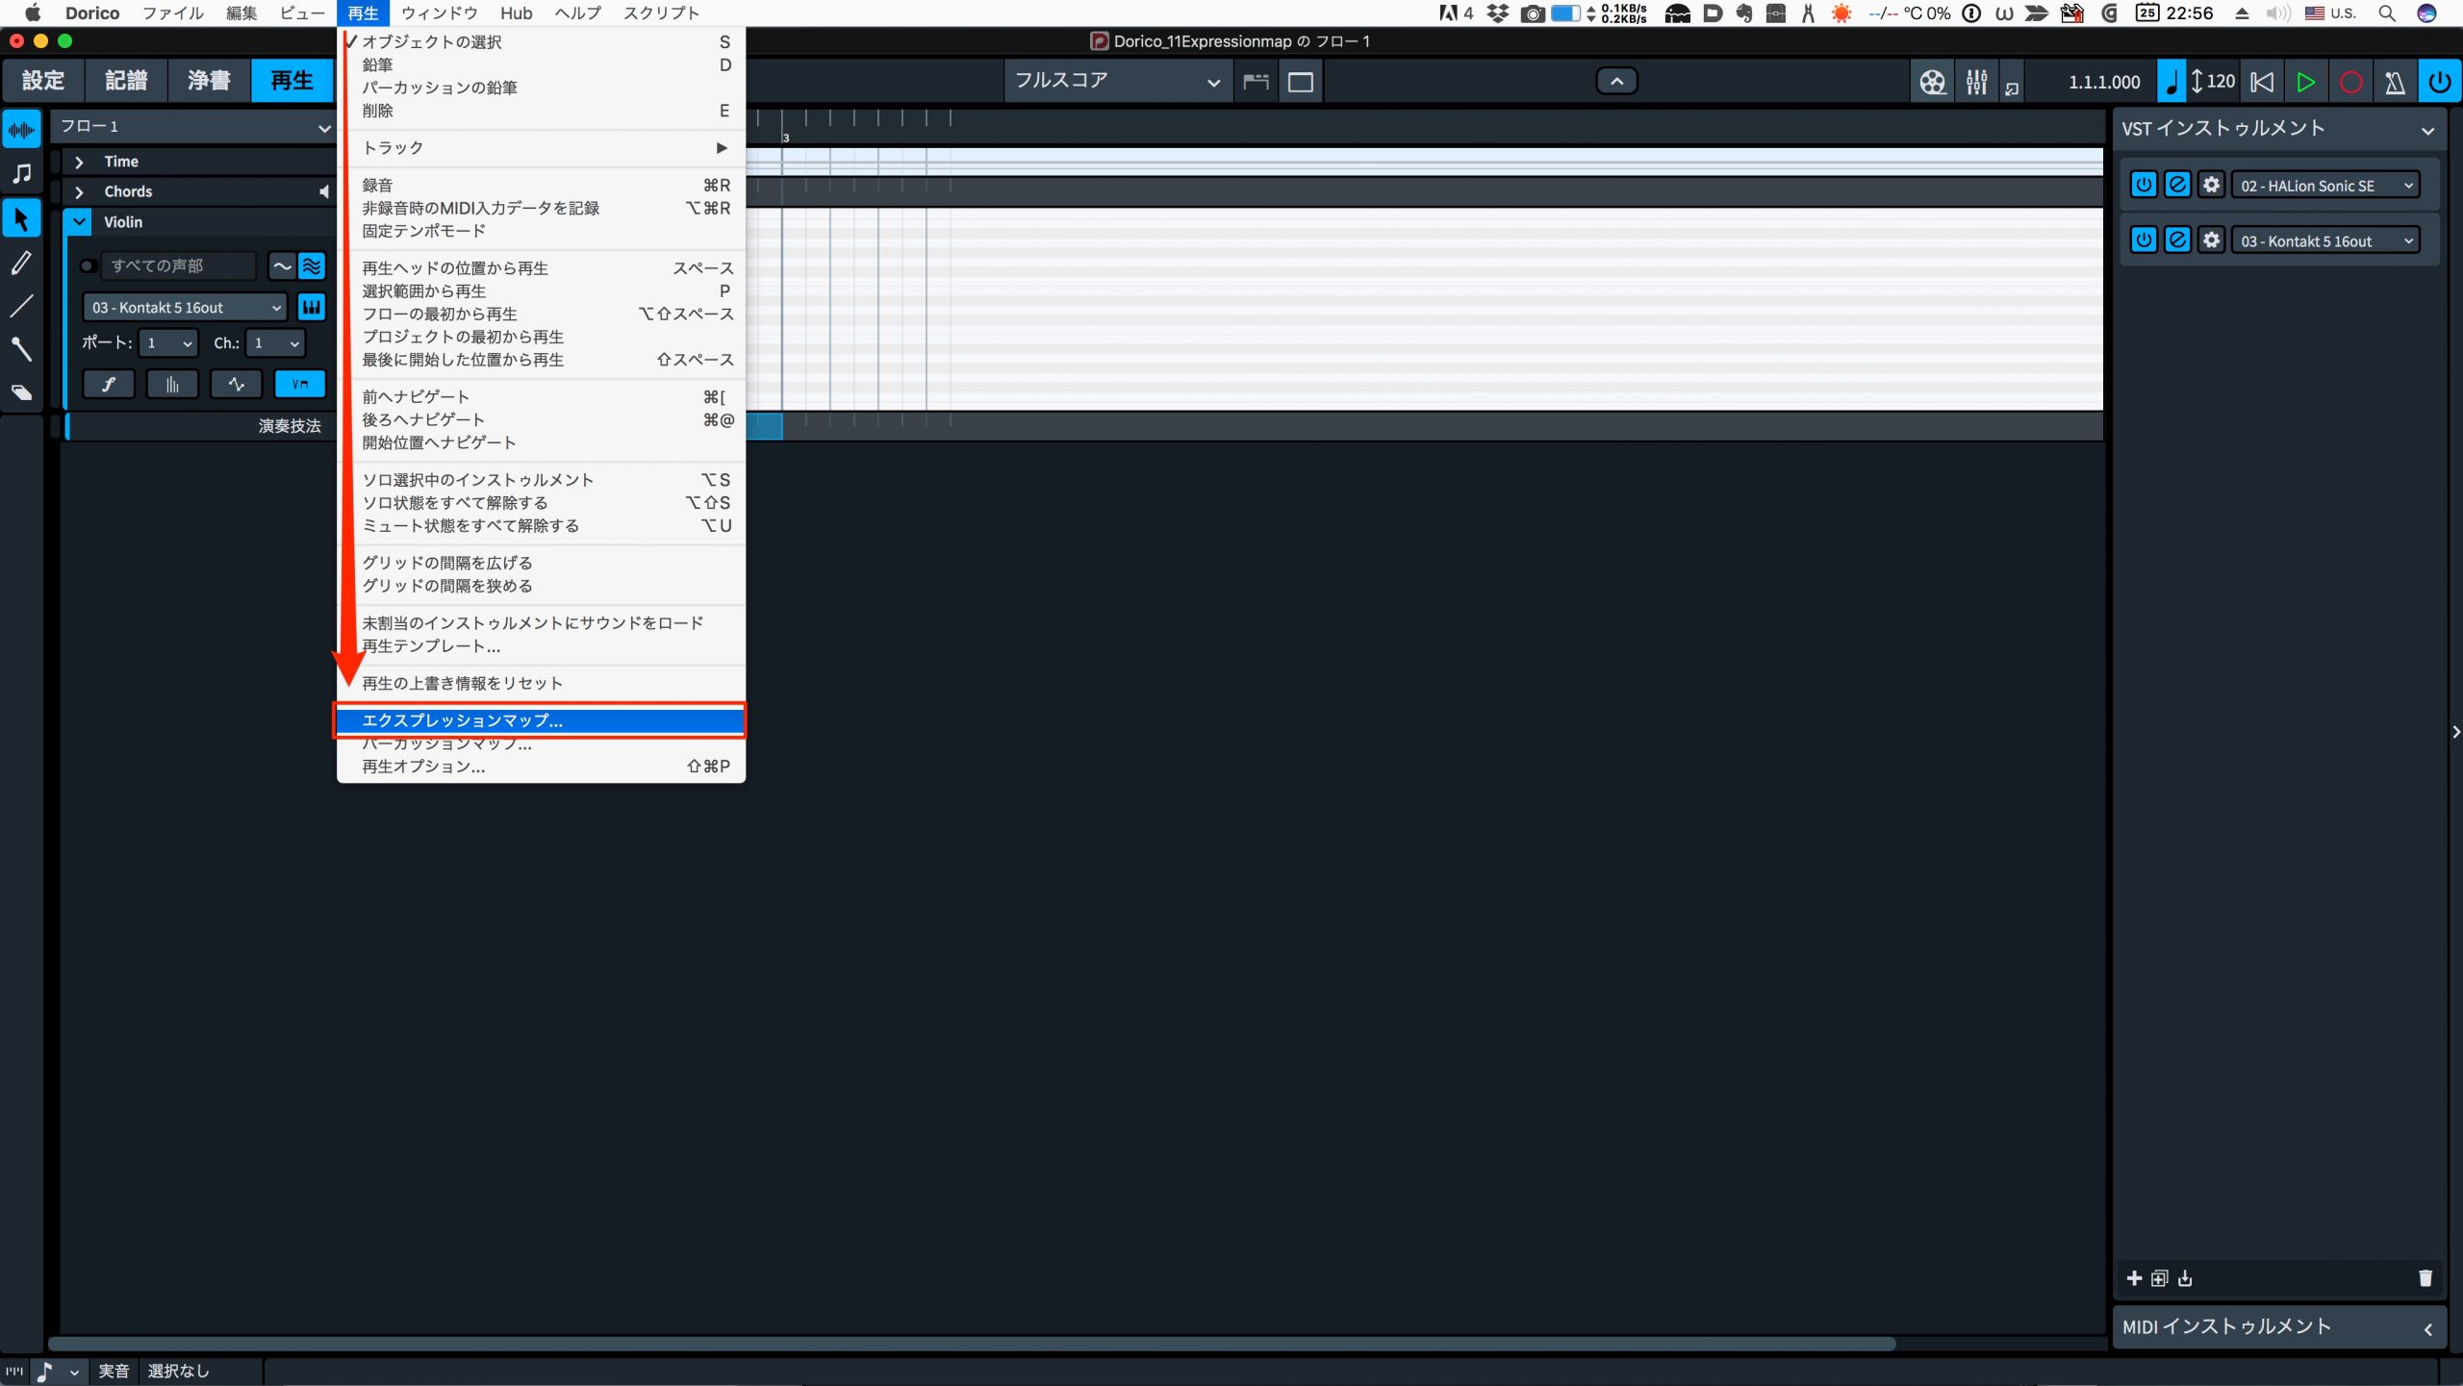Open HALion Sonic SE endpoint settings gear
This screenshot has height=1386, width=2463.
pyautogui.click(x=2211, y=185)
